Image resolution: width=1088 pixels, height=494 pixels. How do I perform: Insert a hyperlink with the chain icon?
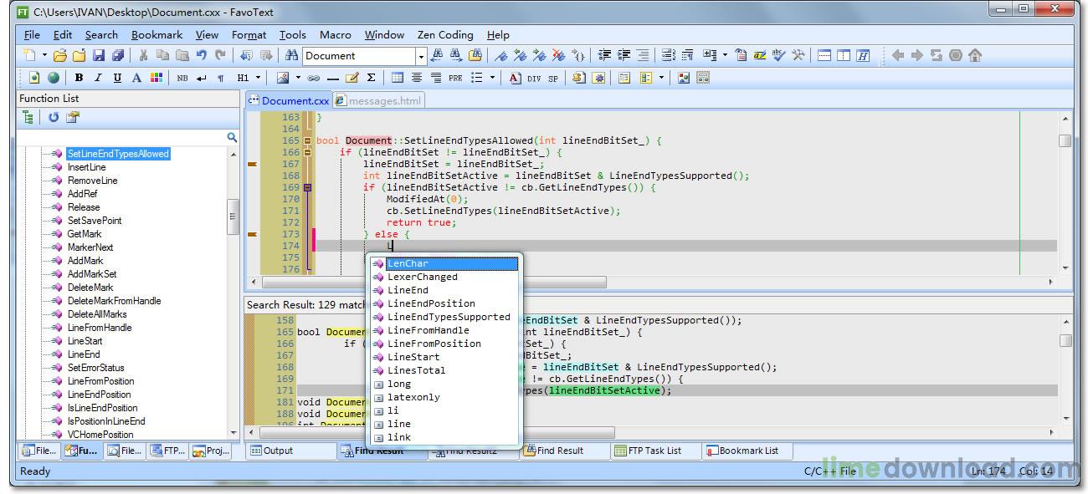tap(314, 78)
